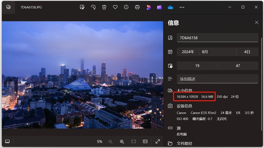Zoom in with the plus magnifier
Image resolution: width=264 pixels, height=148 pixels.
(122, 142)
